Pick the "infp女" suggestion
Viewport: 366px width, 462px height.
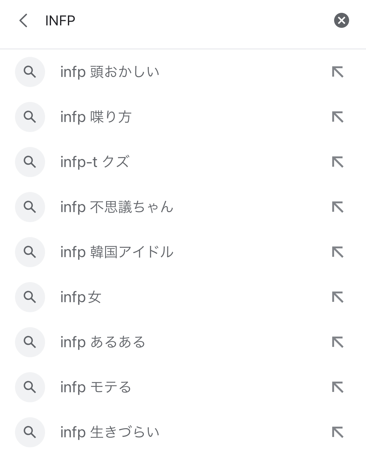pyautogui.click(x=81, y=297)
